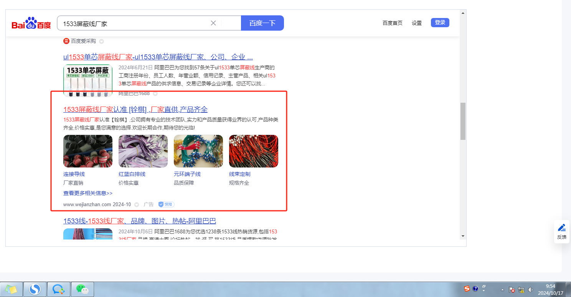Click the volume speaker tray icon

point(531,290)
